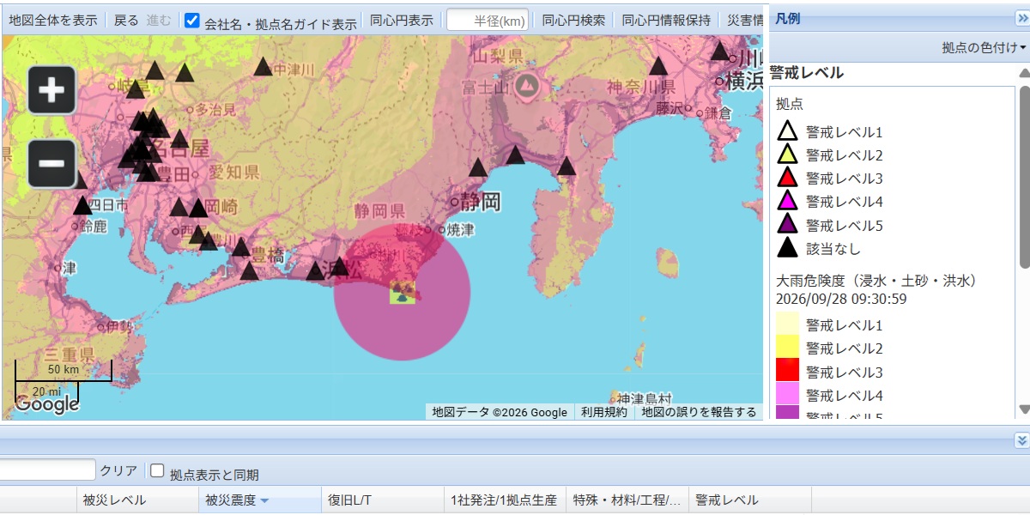Click 地図全体を表示 in the toolbar
This screenshot has width=1030, height=515.
point(53,21)
